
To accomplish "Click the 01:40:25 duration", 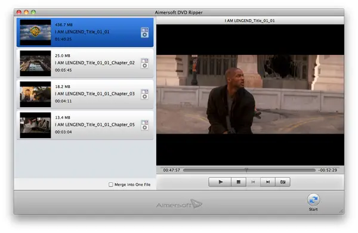I will point(63,39).
